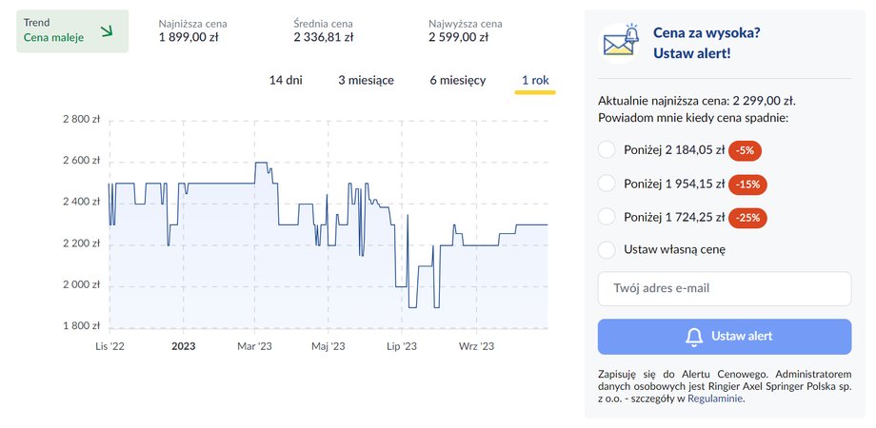
Task: Select the 1 rok chart tab
Action: (535, 80)
